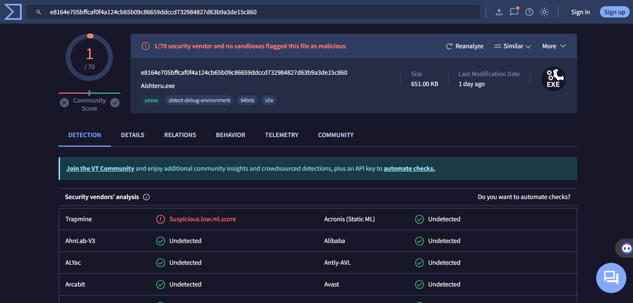Click the Sign in link

[580, 12]
